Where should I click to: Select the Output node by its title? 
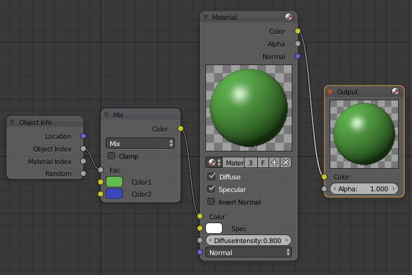(348, 92)
